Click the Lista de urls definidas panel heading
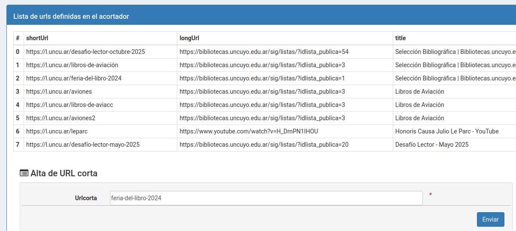 [x=71, y=17]
